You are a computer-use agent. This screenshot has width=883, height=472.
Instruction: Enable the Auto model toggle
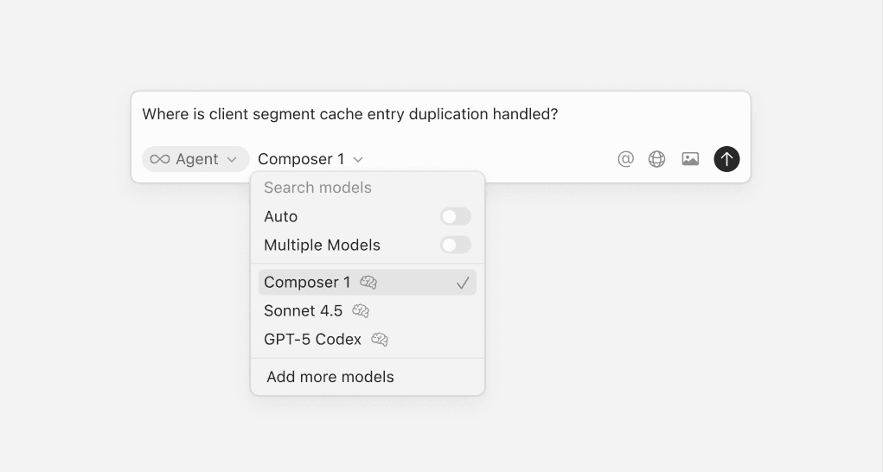point(456,217)
